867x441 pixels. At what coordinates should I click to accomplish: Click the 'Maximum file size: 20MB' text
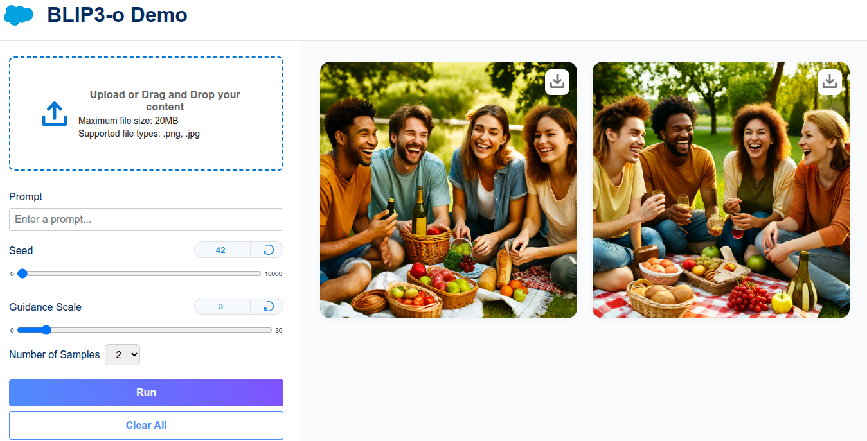(x=129, y=121)
